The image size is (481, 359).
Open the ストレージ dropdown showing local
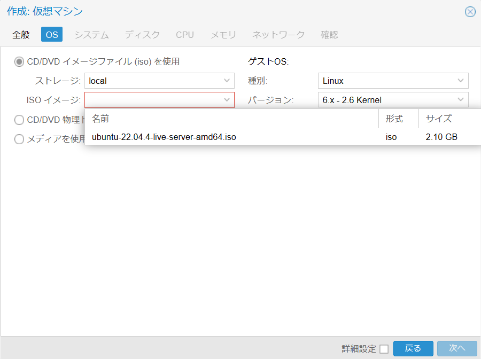(x=159, y=81)
